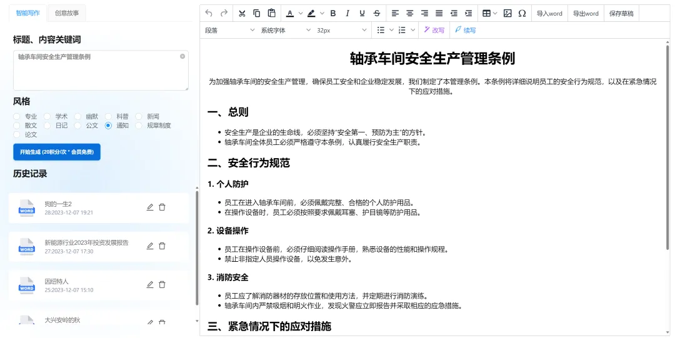Center align text
The height and width of the screenshot is (338, 675).
410,13
